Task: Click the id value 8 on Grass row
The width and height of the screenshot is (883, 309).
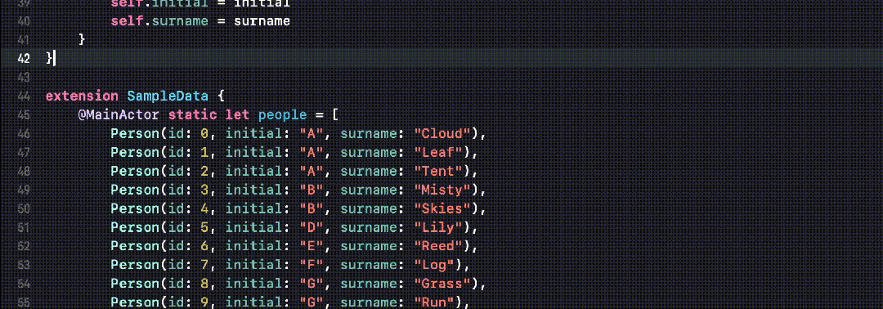Action: click(205, 284)
